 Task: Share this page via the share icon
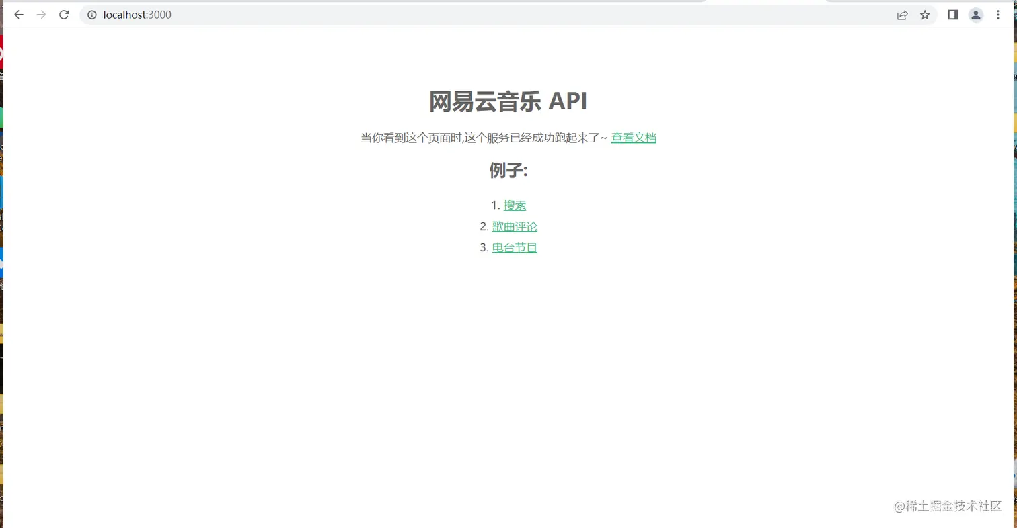point(903,15)
